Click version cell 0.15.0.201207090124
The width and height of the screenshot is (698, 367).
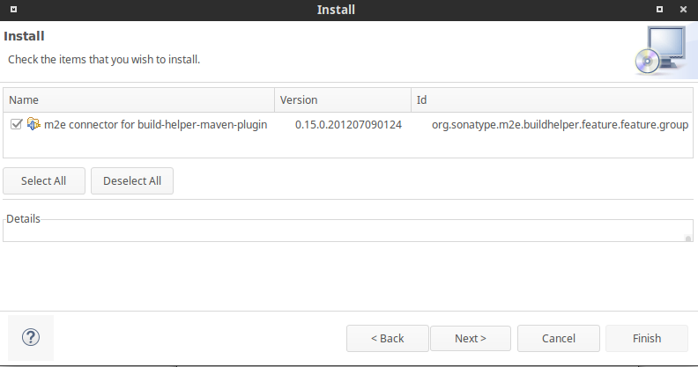click(348, 125)
